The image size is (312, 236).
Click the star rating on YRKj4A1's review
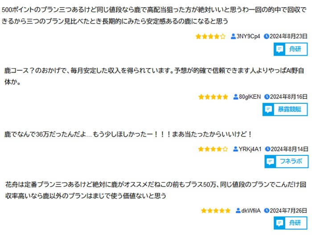213,149
